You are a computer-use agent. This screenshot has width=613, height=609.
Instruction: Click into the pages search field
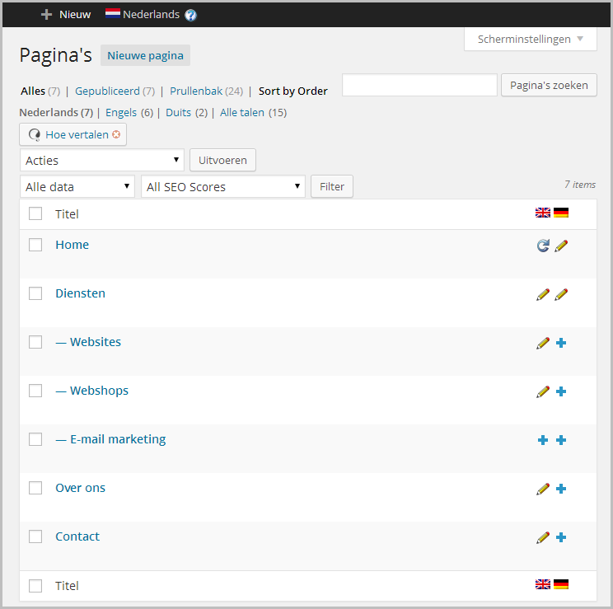419,85
